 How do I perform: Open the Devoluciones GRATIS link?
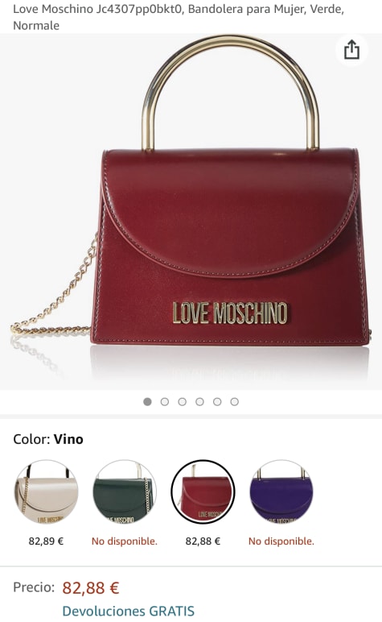[129, 611]
